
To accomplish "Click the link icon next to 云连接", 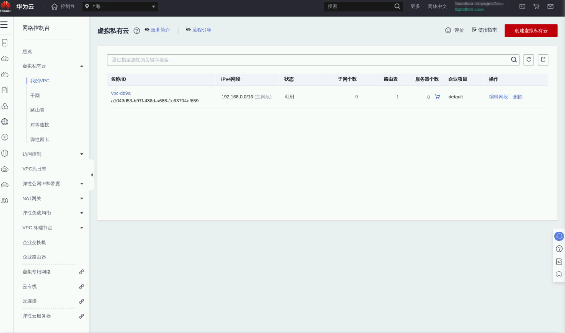I will [82, 301].
